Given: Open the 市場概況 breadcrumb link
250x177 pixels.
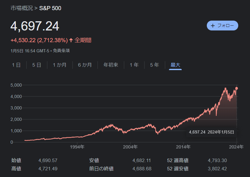Looking at the screenshot, I should coord(22,8).
